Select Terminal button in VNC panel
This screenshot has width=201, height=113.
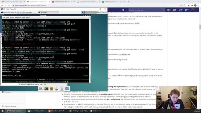48,12
